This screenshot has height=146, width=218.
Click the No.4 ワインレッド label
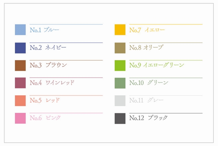click(52, 83)
